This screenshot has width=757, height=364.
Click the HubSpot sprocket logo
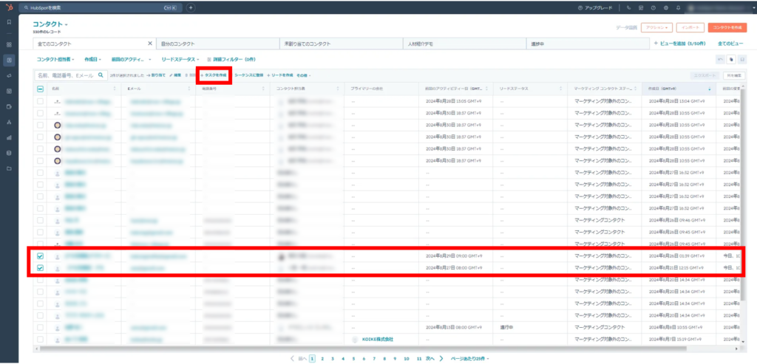9,7
